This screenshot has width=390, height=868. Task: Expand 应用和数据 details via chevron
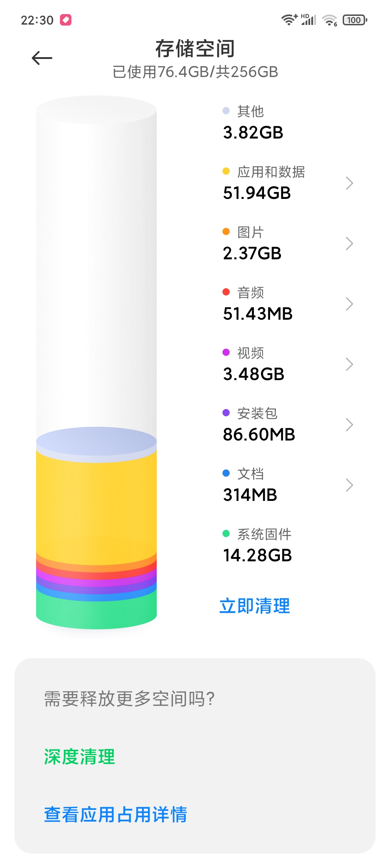tap(349, 183)
